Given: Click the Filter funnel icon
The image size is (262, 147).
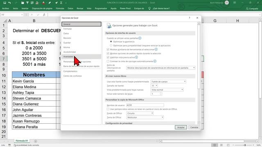Looking at the screenshot, I should tap(27, 3).
